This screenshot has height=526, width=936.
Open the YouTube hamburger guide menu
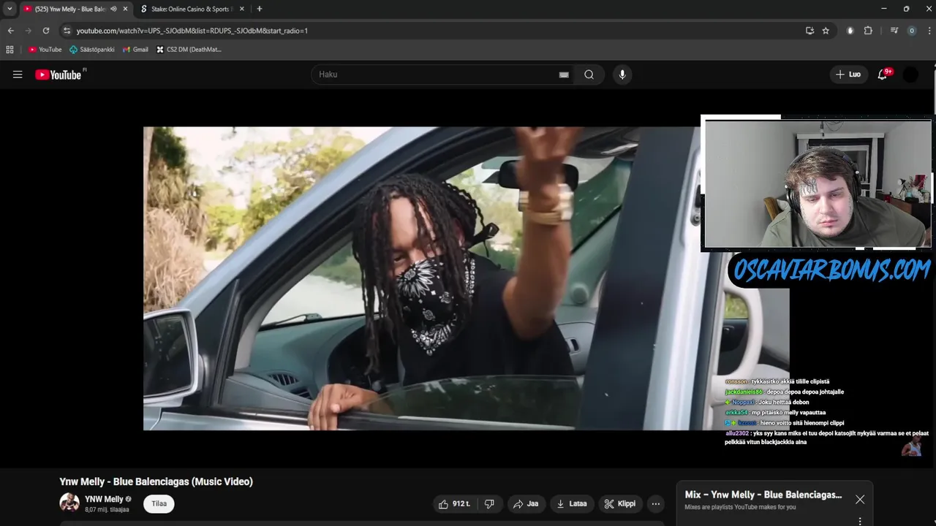tap(18, 75)
